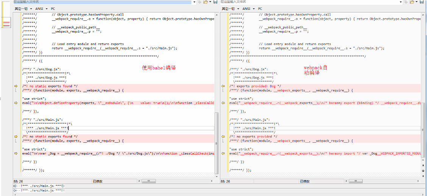Copy right 'harmony export' eval line to left
Screen dimensions: 427x196
tap(223, 103)
